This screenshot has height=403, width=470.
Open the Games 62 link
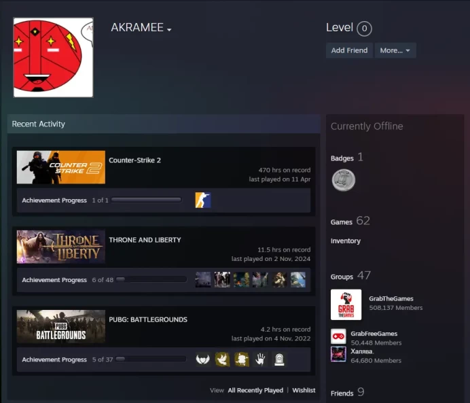pos(350,222)
